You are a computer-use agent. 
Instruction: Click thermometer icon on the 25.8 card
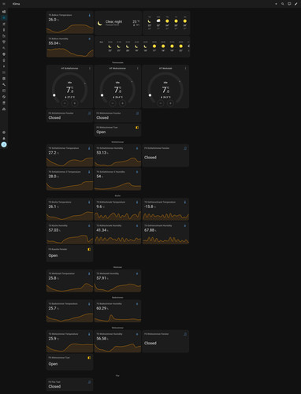click(89, 273)
